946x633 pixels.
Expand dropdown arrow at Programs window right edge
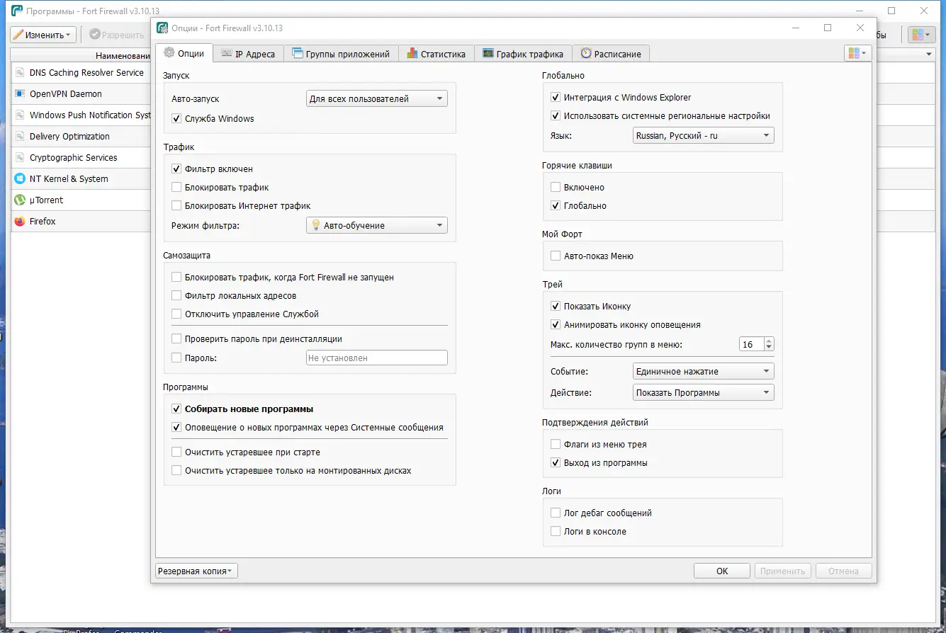(x=929, y=55)
